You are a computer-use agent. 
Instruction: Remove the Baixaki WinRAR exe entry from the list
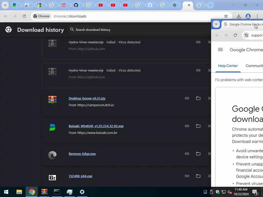[209, 126]
